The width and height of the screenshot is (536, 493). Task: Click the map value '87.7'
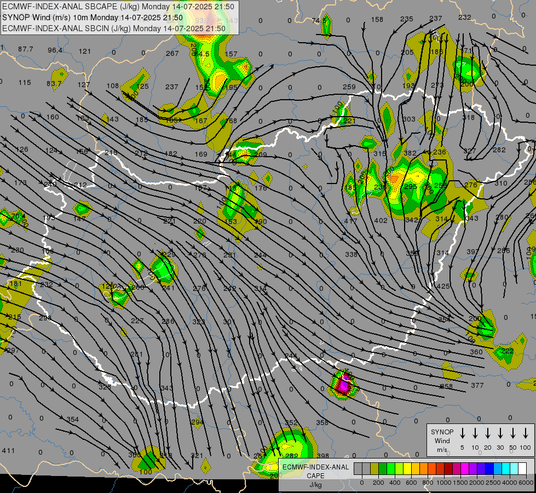pos(26,49)
